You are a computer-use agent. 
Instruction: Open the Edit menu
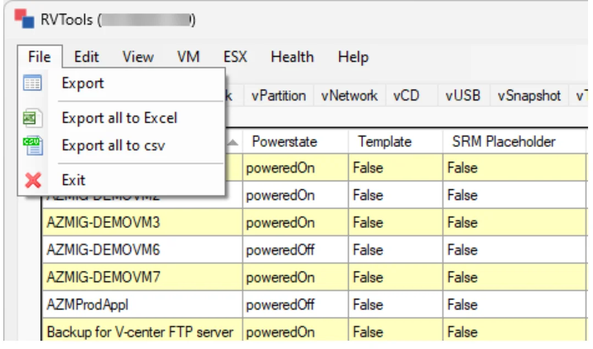click(86, 57)
